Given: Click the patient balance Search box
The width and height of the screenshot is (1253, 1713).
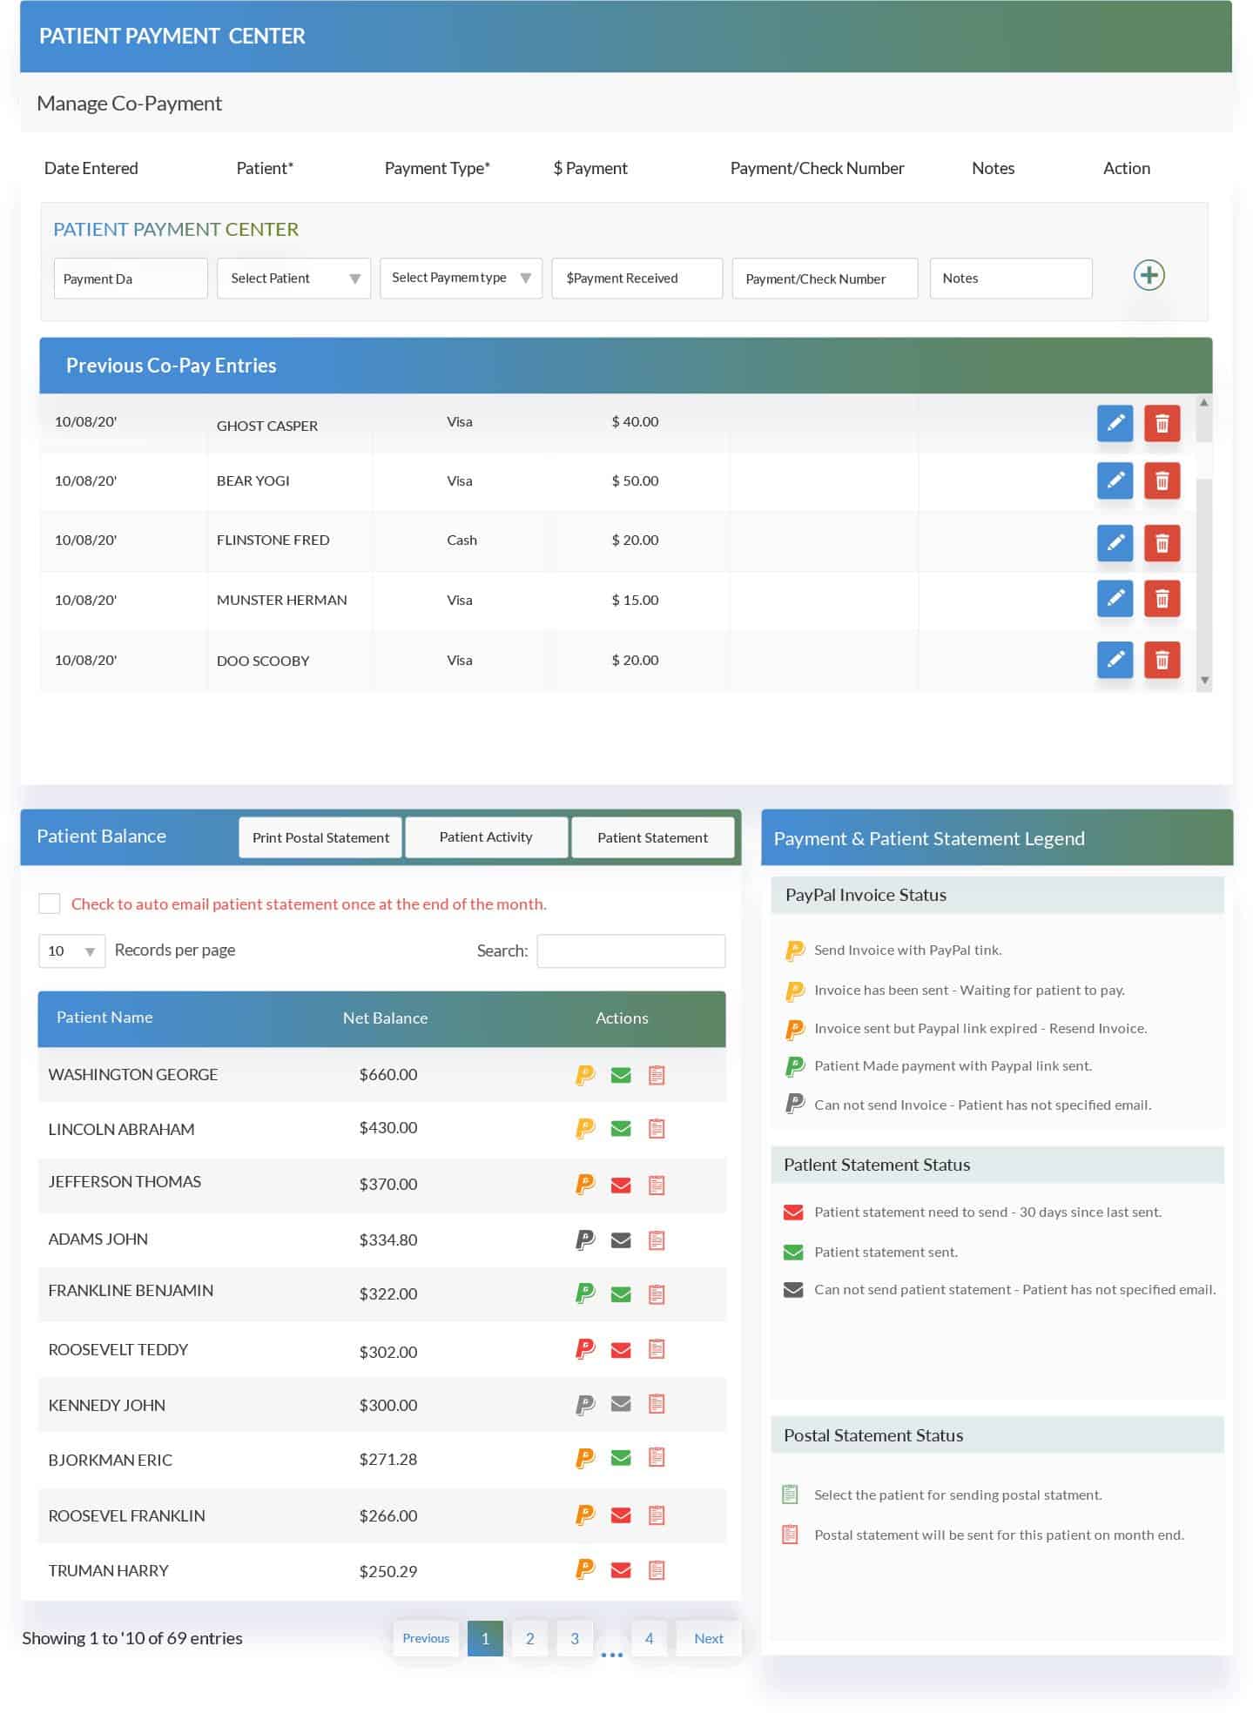Looking at the screenshot, I should [x=631, y=951].
